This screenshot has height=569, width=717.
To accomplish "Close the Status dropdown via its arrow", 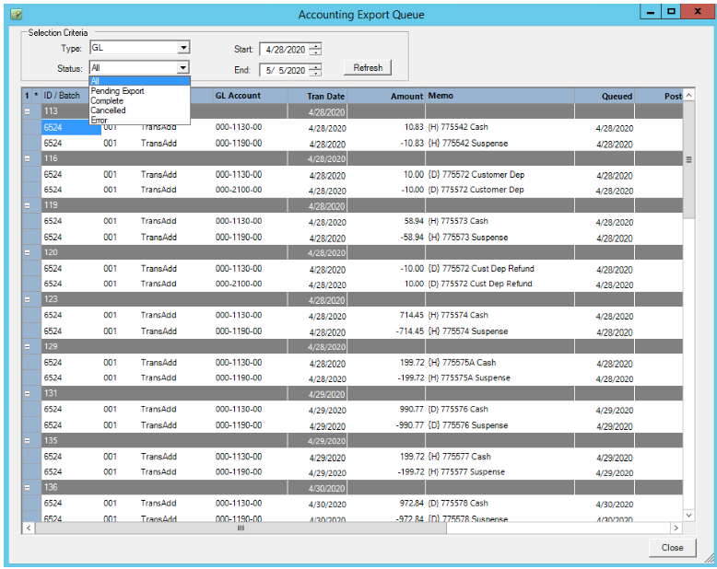I will coord(182,68).
